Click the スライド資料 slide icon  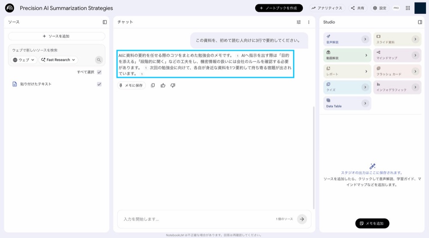[x=378, y=36]
